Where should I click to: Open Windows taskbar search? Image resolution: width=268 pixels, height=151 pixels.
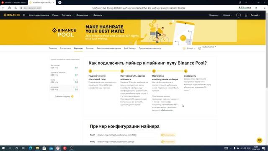click(x=10, y=148)
